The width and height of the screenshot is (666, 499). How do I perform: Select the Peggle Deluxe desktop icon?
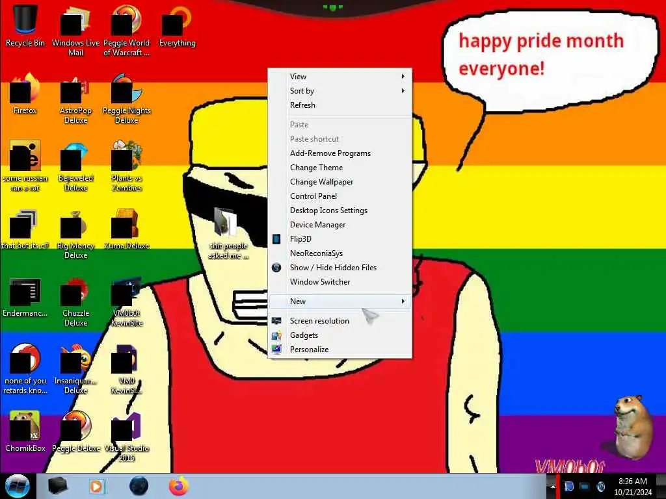tap(75, 431)
